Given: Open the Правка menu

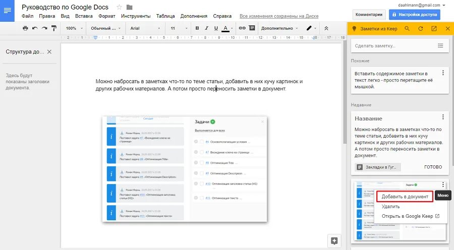Looking at the screenshot, I should point(47,16).
